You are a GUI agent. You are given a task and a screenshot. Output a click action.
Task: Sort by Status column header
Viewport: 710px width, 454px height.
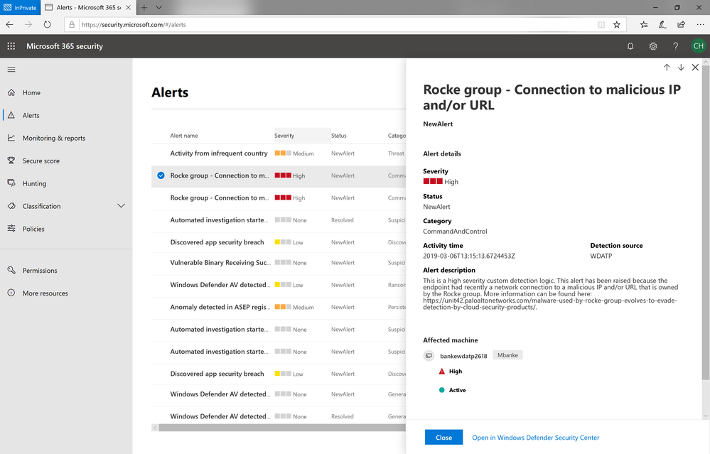pos(339,135)
